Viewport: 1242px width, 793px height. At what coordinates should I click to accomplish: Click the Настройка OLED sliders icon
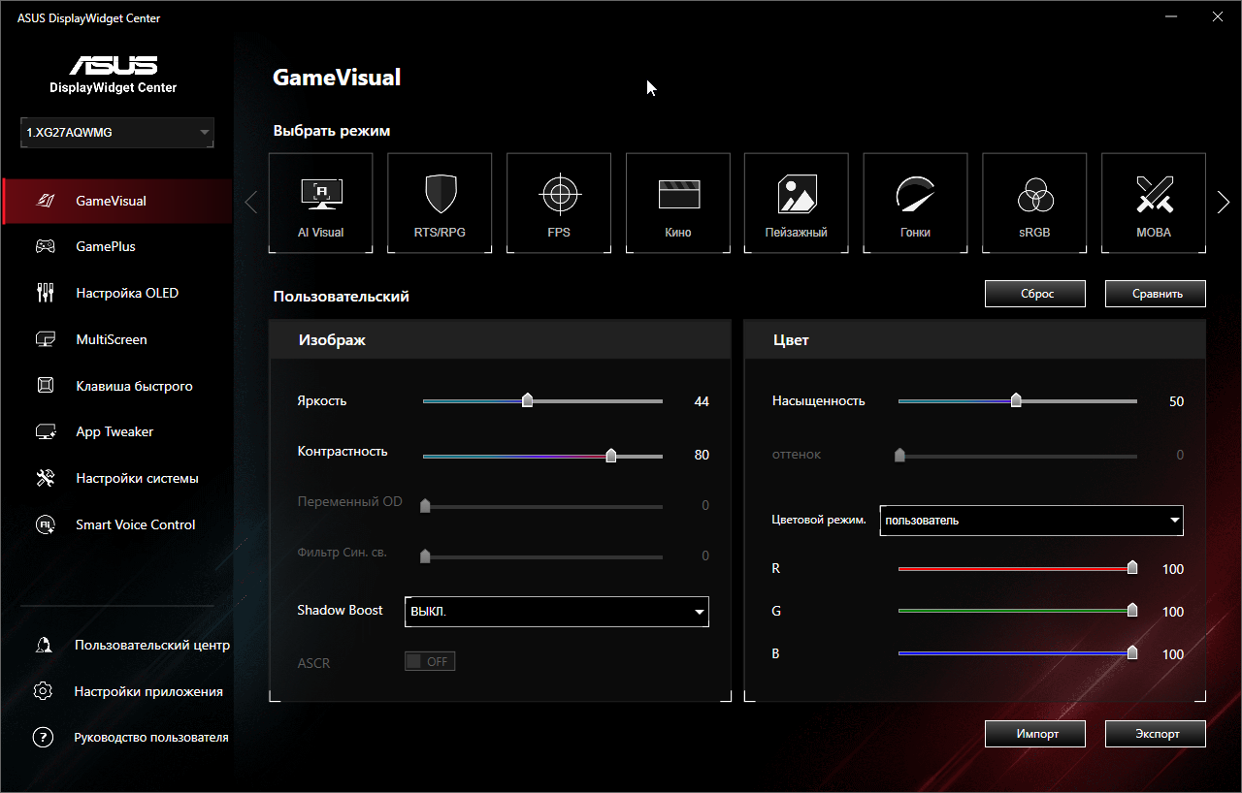(x=46, y=293)
